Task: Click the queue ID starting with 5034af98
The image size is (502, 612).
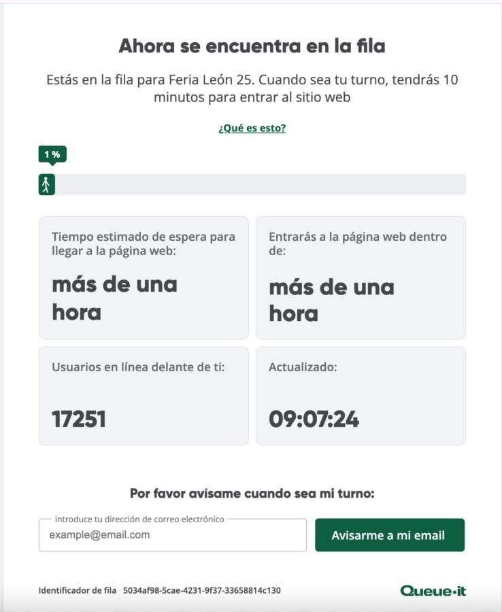Action: (201, 590)
